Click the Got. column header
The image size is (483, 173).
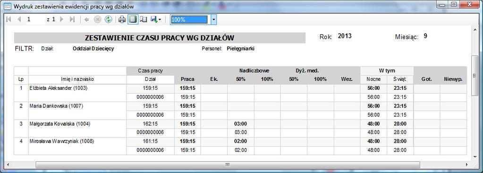427,79
